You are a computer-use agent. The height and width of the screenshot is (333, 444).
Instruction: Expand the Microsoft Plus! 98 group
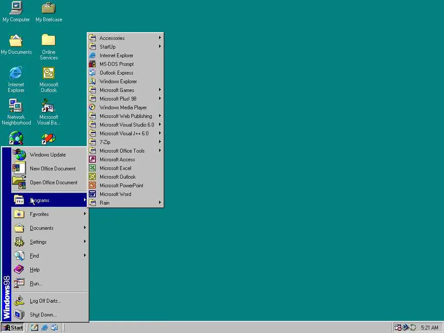tap(125, 98)
